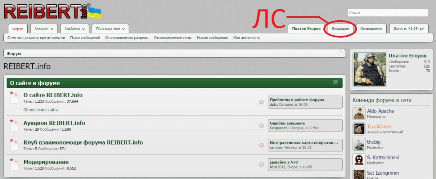Open Платон Егоров name in sidebar
The height and width of the screenshot is (179, 436).
point(408,56)
